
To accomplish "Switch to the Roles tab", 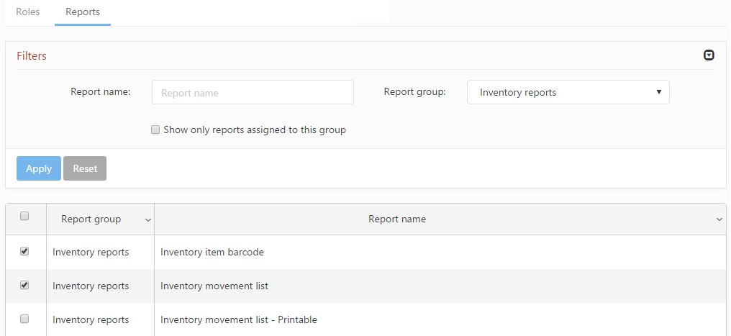I will pyautogui.click(x=28, y=12).
